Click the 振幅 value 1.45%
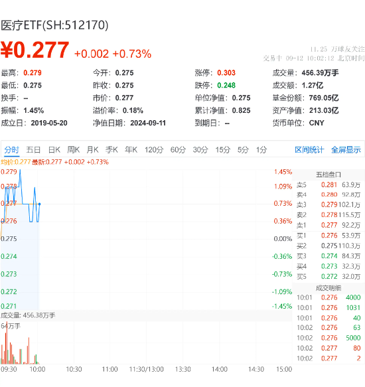Image resolution: width=365 pixels, height=387 pixels. coord(34,110)
